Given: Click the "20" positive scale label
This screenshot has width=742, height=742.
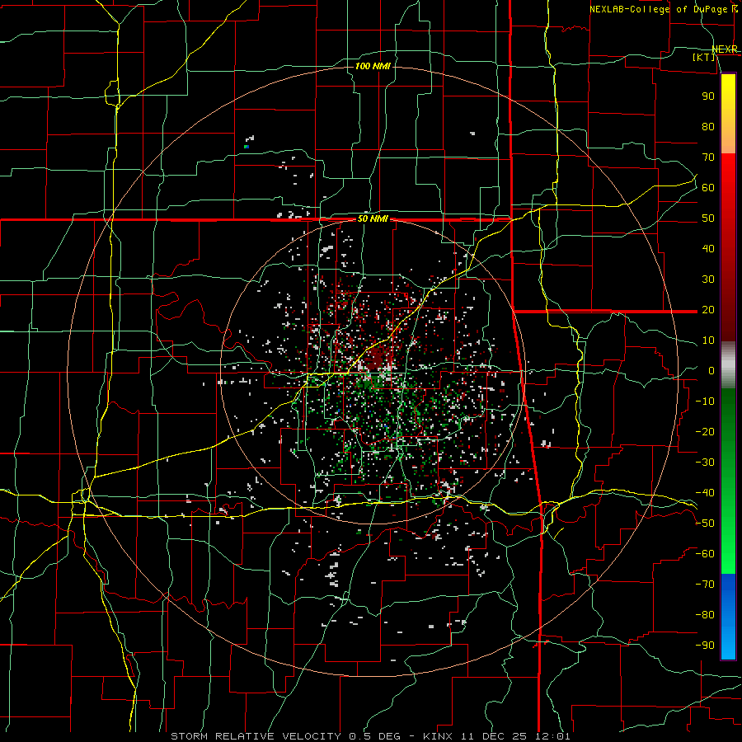Looking at the screenshot, I should click(x=708, y=309).
